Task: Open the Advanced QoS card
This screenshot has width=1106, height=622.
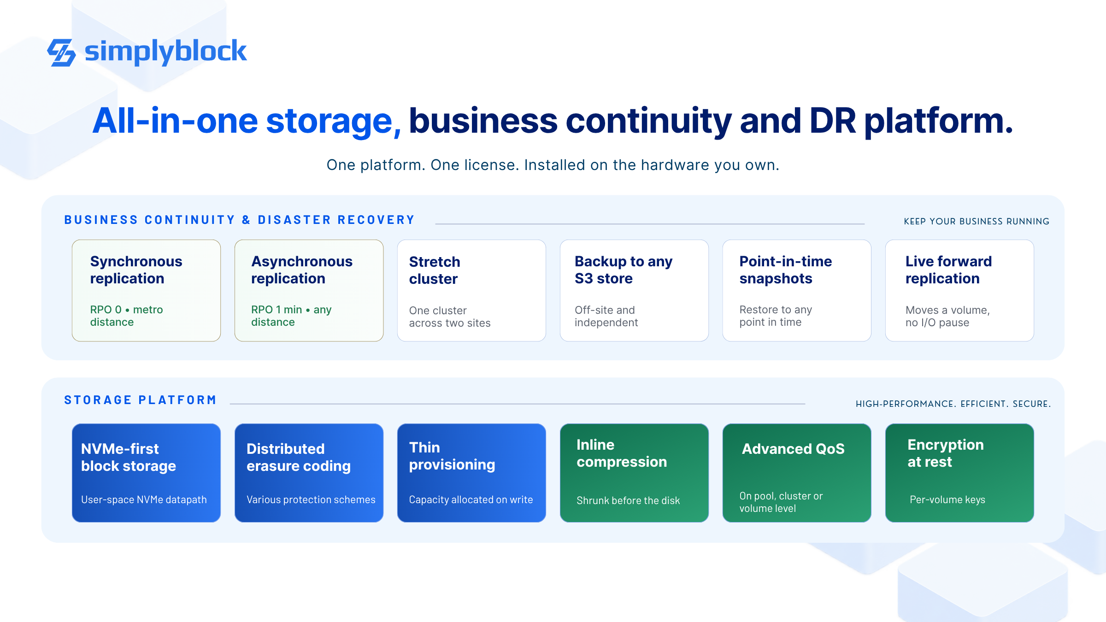Action: click(797, 473)
